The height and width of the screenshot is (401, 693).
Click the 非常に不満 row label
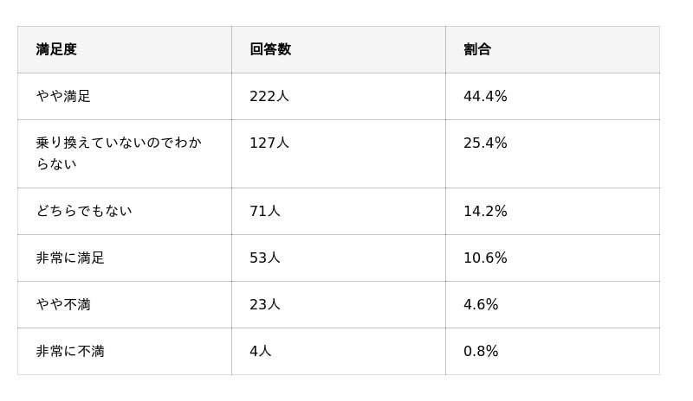click(x=70, y=351)
